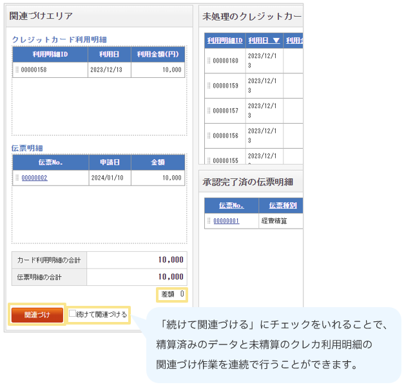Open approved voucher link 00000001

click(226, 221)
